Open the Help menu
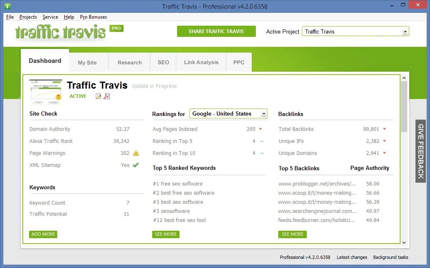The image size is (430, 268). 69,17
